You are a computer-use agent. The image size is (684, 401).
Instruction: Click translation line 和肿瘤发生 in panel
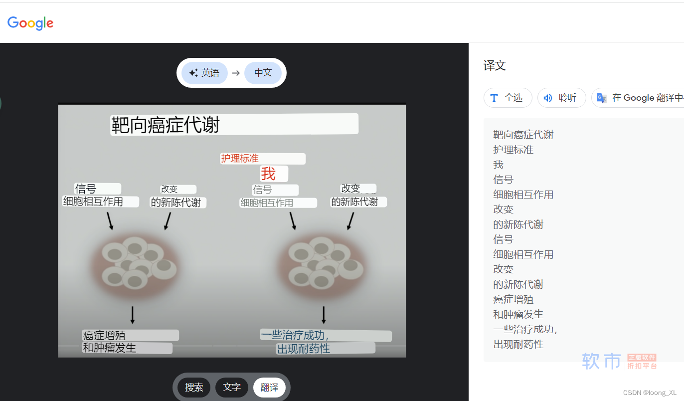coord(518,314)
